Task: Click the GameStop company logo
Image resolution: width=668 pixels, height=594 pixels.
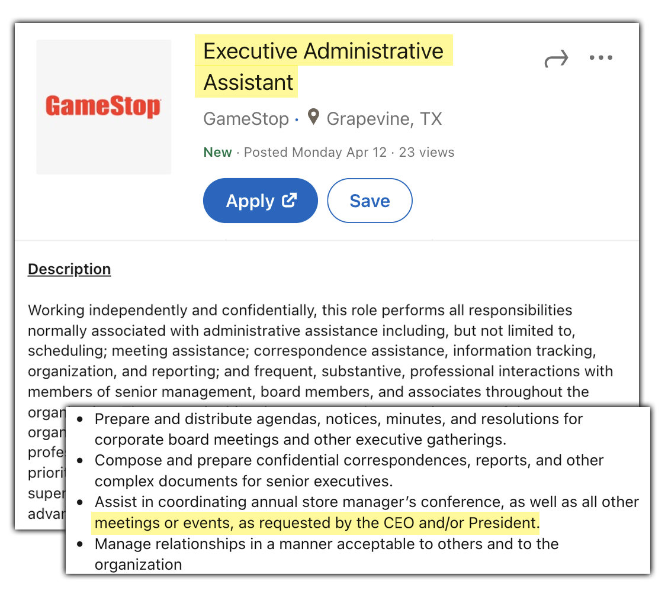Action: (x=104, y=107)
